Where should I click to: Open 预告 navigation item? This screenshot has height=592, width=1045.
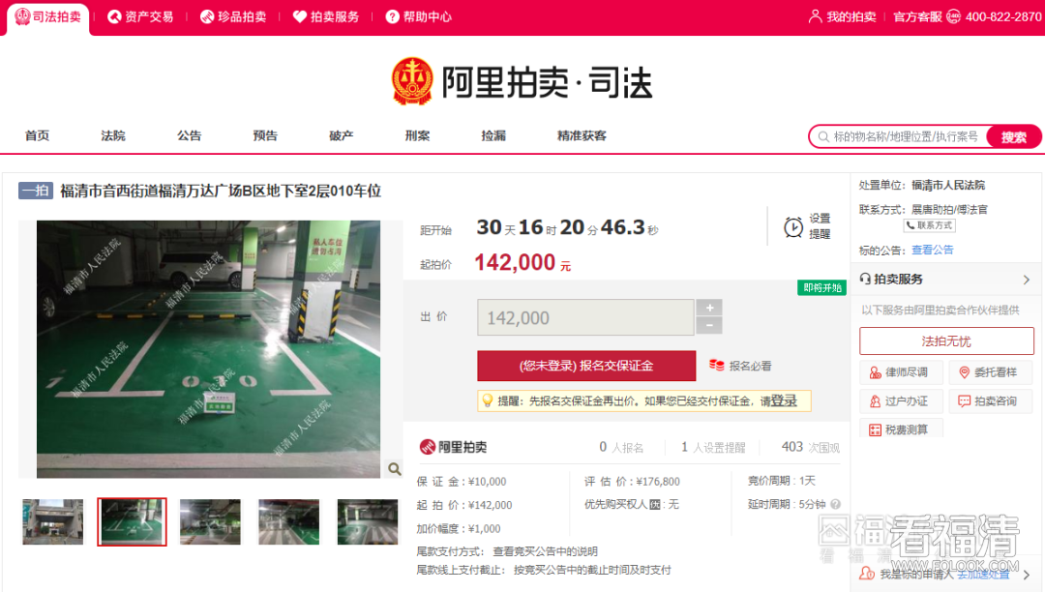pos(265,135)
